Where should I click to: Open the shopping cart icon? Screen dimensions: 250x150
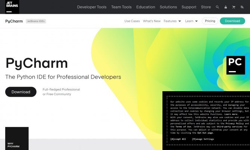tap(234, 7)
